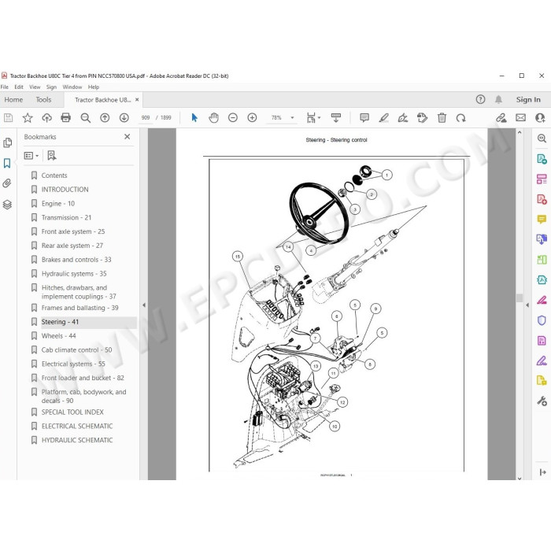
Task: Open the Sign menu
Action: pos(51,87)
